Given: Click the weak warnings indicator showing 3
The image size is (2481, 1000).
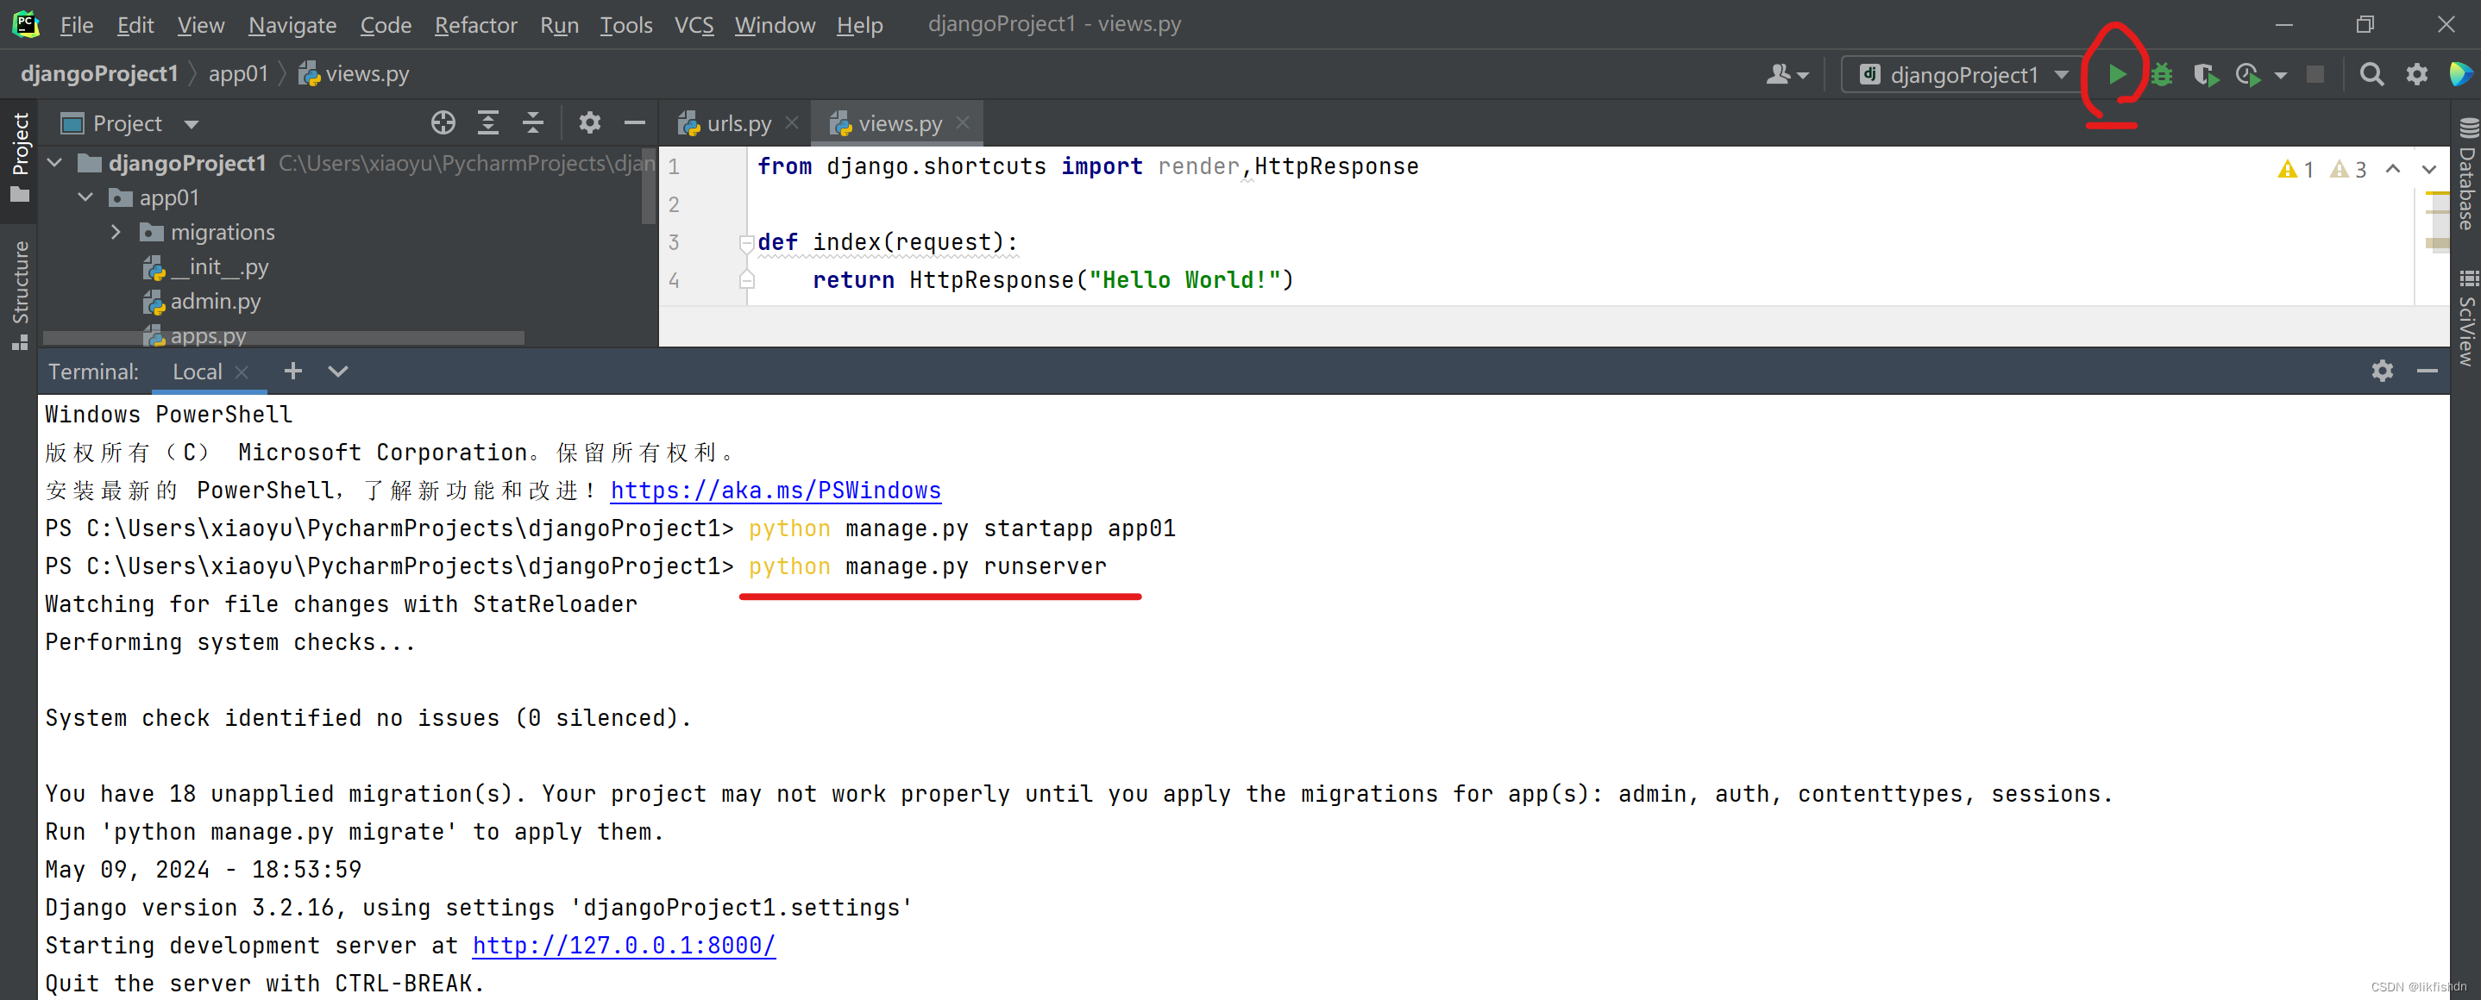Looking at the screenshot, I should (x=2347, y=169).
